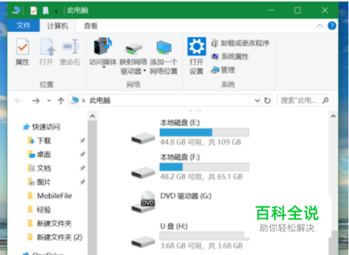Select Local Disk (F:) drive icon
Image resolution: width=349 pixels, height=255 pixels.
tap(143, 172)
